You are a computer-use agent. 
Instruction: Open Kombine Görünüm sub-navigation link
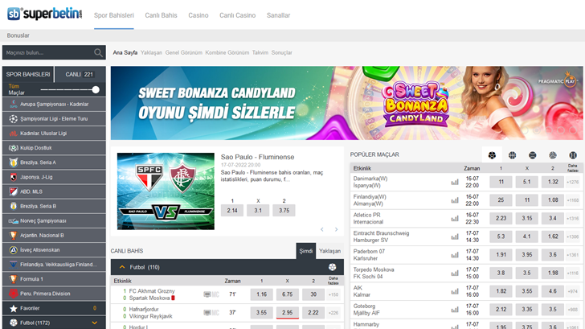227,52
